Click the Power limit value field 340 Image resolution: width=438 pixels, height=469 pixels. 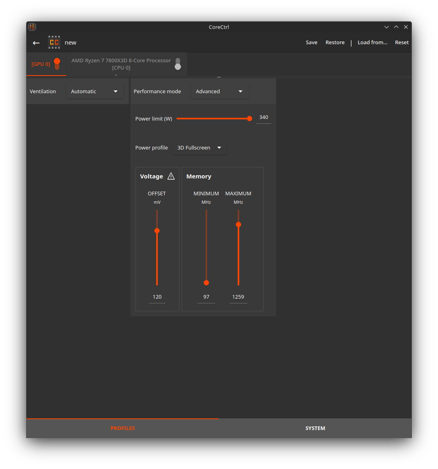tap(264, 117)
